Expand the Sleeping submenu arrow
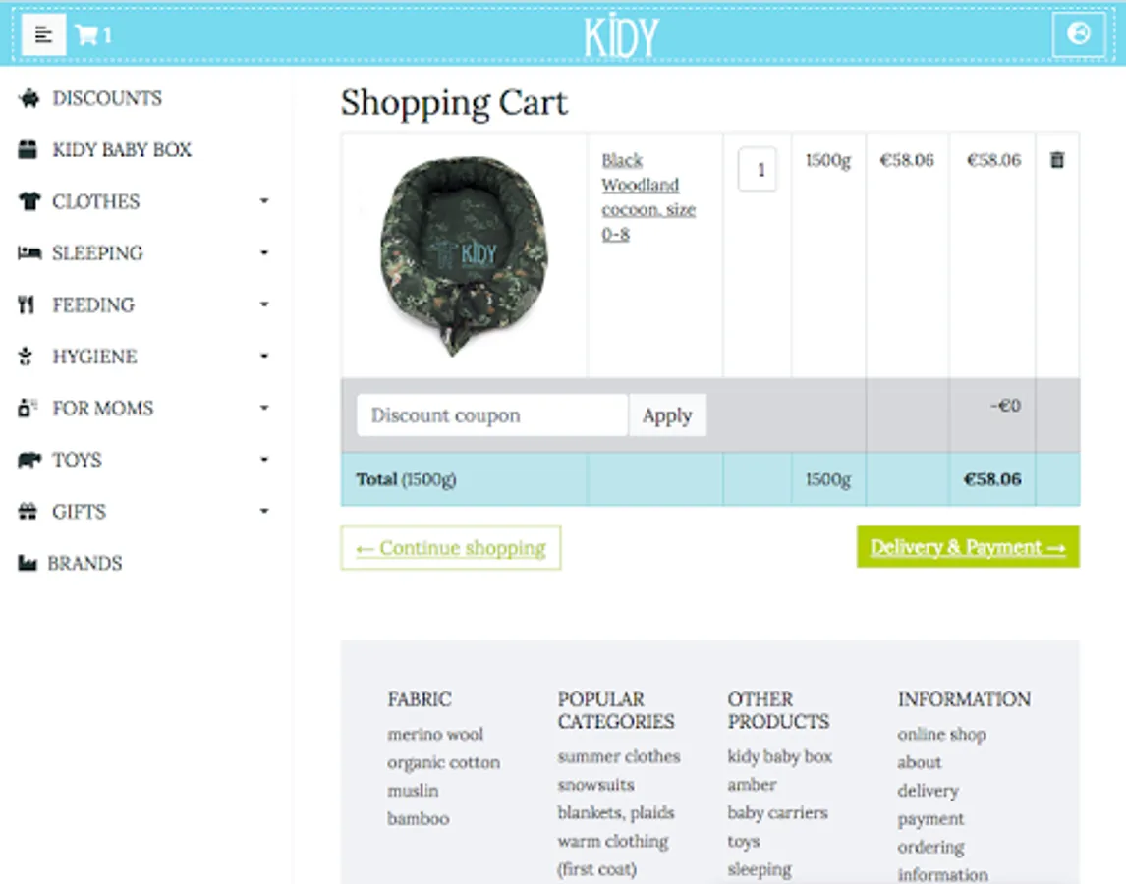Screen dimensions: 1126x884 (264, 252)
